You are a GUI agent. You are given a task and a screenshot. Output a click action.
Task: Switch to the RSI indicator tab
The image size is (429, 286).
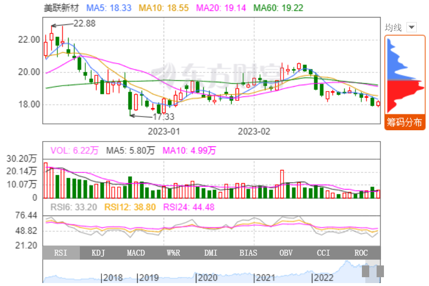point(61,253)
